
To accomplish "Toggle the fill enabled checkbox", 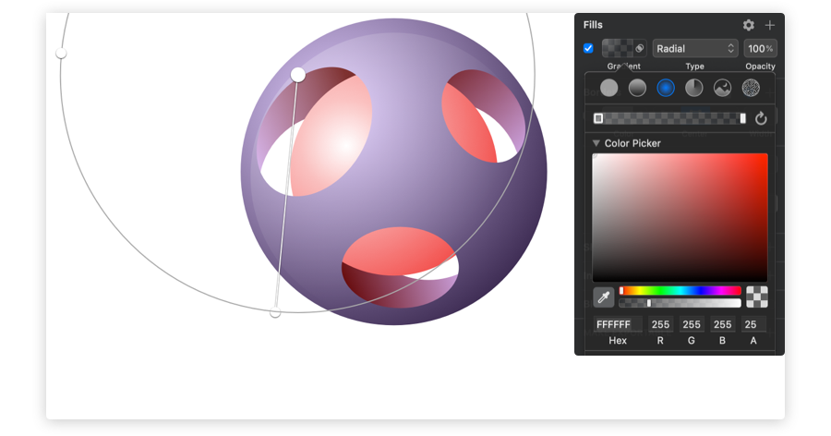I will [588, 48].
